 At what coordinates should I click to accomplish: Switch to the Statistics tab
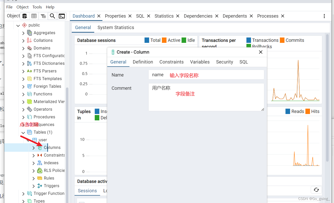coord(164,16)
